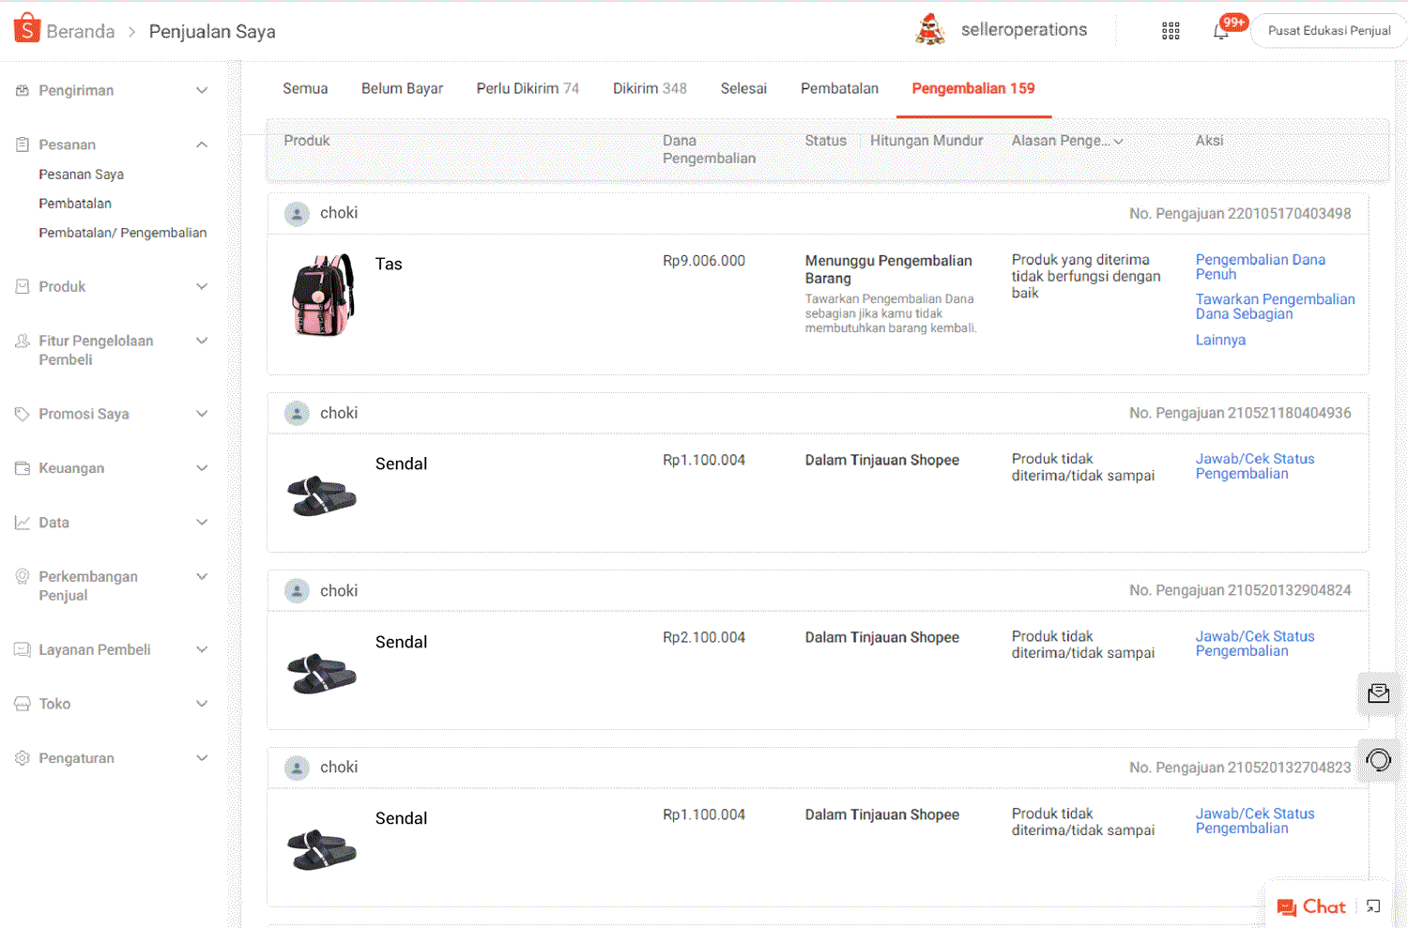
Task: Click the Pengaturan gear icon in sidebar
Action: [x=22, y=757]
